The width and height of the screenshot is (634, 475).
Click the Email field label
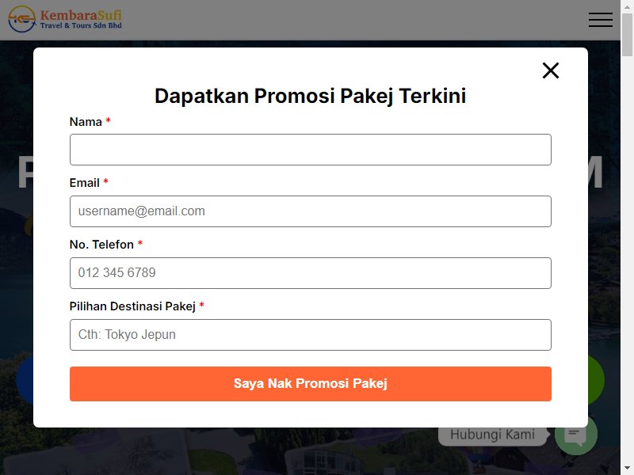(85, 183)
